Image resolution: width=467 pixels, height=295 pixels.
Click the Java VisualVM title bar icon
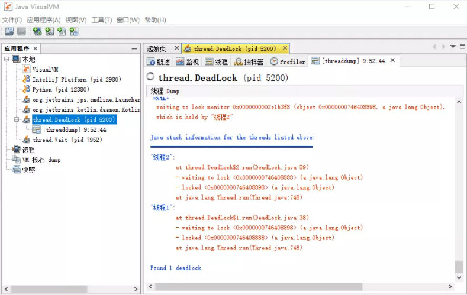(8, 7)
